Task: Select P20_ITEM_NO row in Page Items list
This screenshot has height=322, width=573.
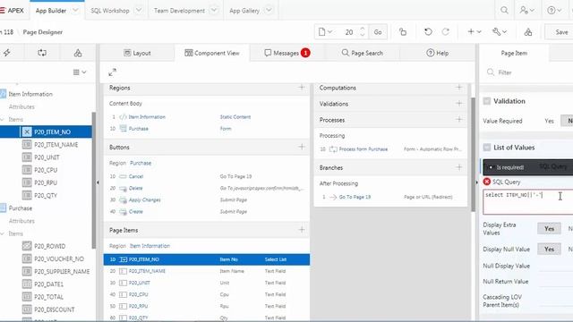Action: pos(207,259)
